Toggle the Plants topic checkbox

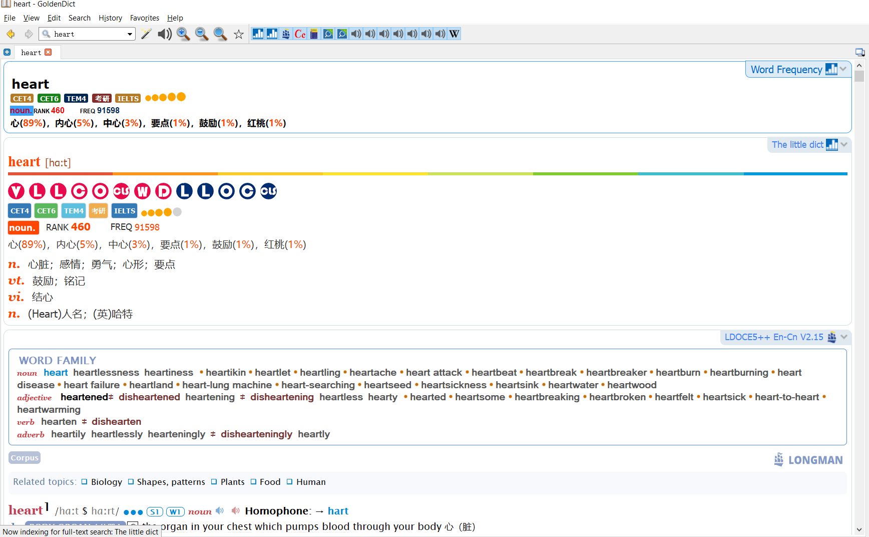[x=214, y=482]
